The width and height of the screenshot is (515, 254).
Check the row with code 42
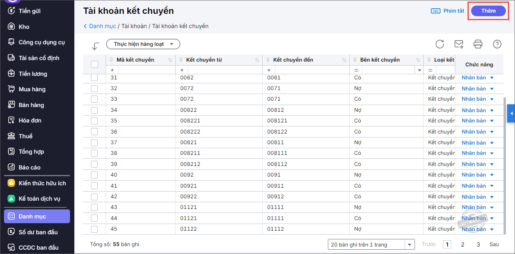94,197
